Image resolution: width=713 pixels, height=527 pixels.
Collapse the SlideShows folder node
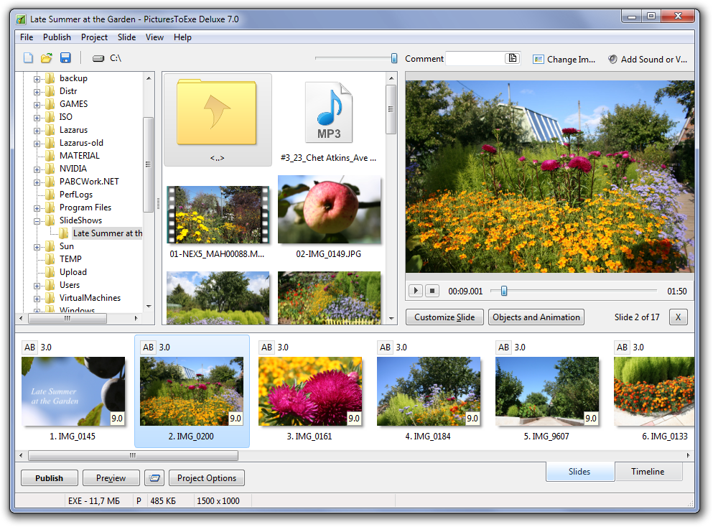point(37,221)
